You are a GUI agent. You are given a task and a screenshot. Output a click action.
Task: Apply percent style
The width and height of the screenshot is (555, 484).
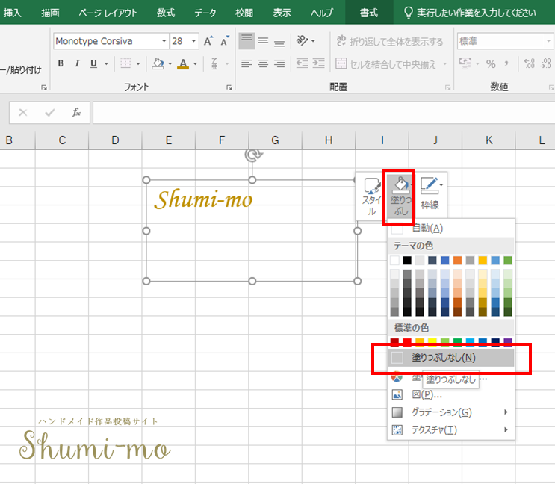click(491, 64)
